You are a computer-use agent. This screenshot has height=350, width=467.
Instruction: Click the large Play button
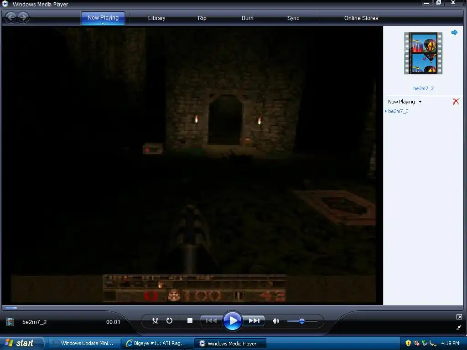point(232,320)
